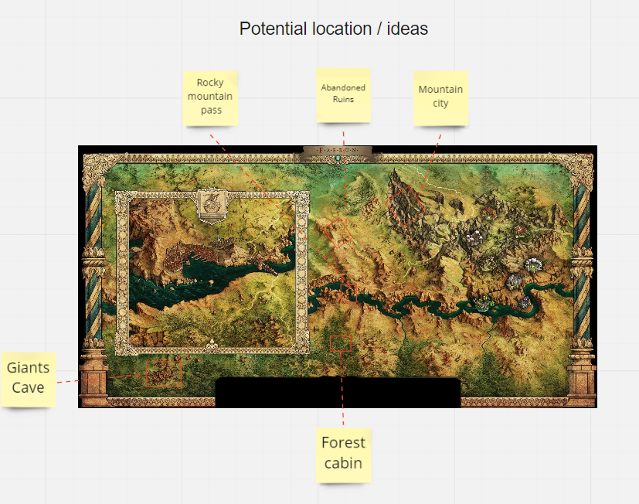The height and width of the screenshot is (504, 639).
Task: Click the green gem under the map title plaque
Action: coord(337,160)
